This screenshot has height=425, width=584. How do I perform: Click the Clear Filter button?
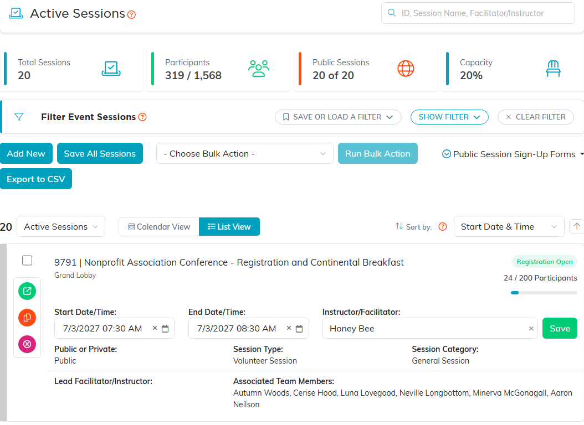pyautogui.click(x=536, y=117)
